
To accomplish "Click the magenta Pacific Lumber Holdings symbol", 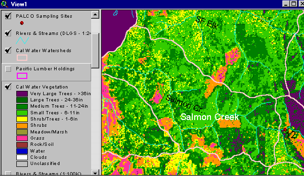I will 22,76.
